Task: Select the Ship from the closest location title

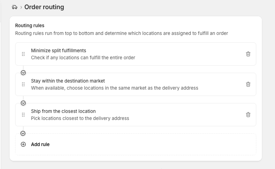Action: point(63,111)
